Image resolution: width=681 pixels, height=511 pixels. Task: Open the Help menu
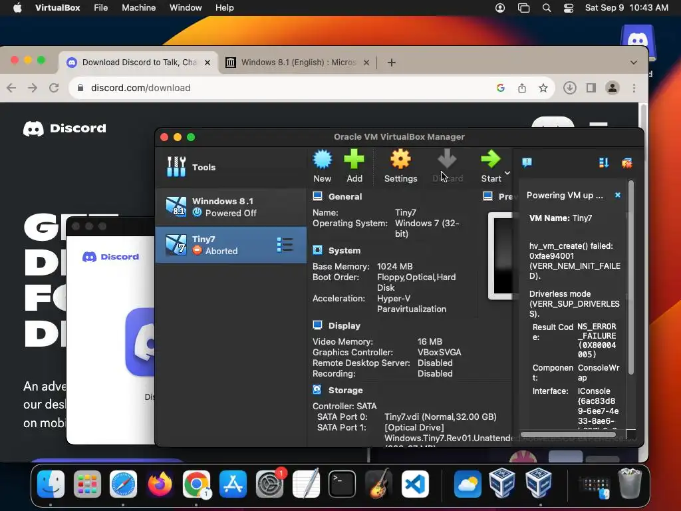point(225,8)
